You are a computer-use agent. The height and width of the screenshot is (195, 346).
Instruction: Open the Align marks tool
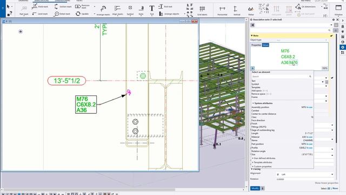tap(118, 10)
